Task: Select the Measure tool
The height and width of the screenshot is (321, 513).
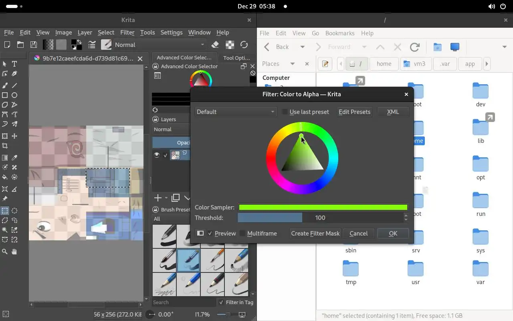Action: tap(14, 189)
